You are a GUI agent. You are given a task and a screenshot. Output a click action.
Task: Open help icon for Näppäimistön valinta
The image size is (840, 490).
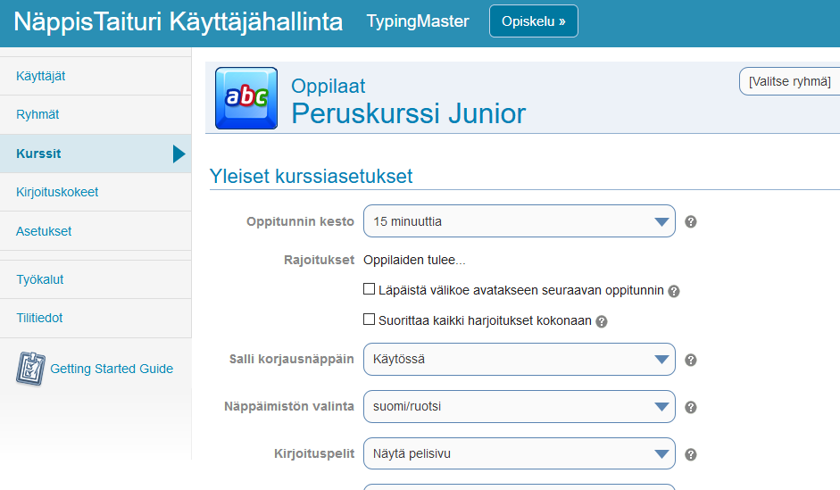point(691,407)
